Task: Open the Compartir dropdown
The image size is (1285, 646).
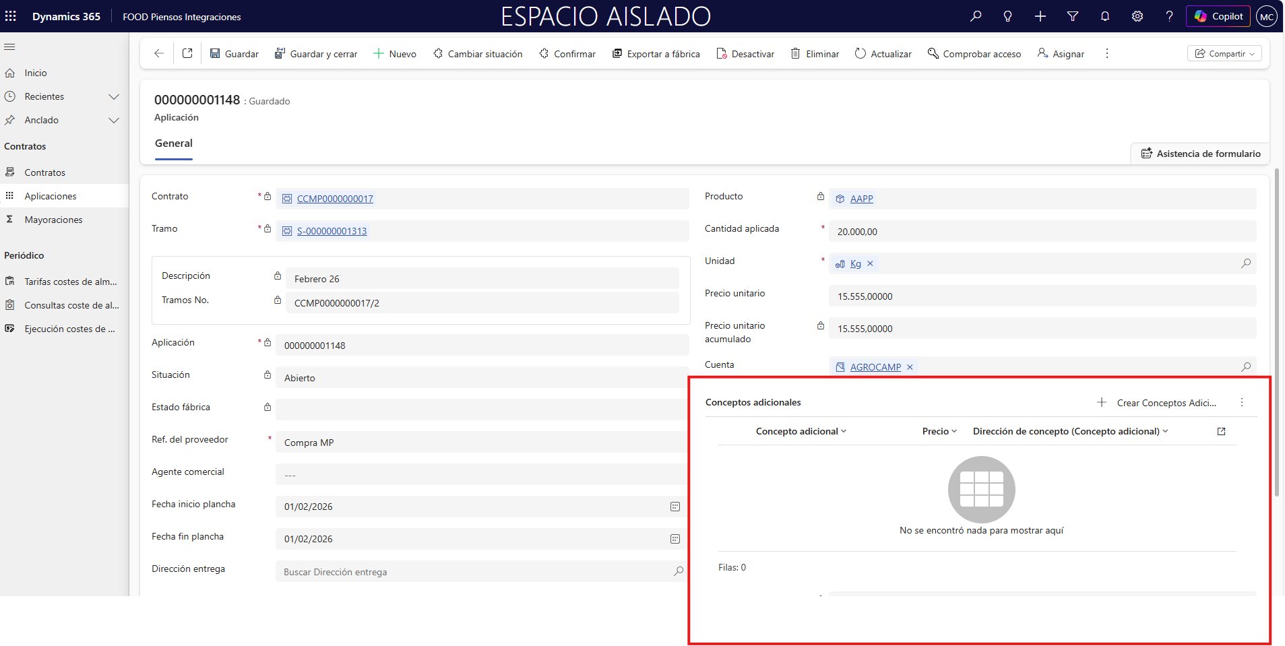Action: point(1224,53)
